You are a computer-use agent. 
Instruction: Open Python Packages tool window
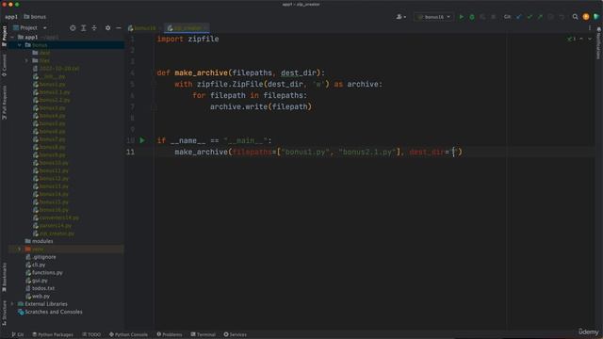pyautogui.click(x=53, y=335)
